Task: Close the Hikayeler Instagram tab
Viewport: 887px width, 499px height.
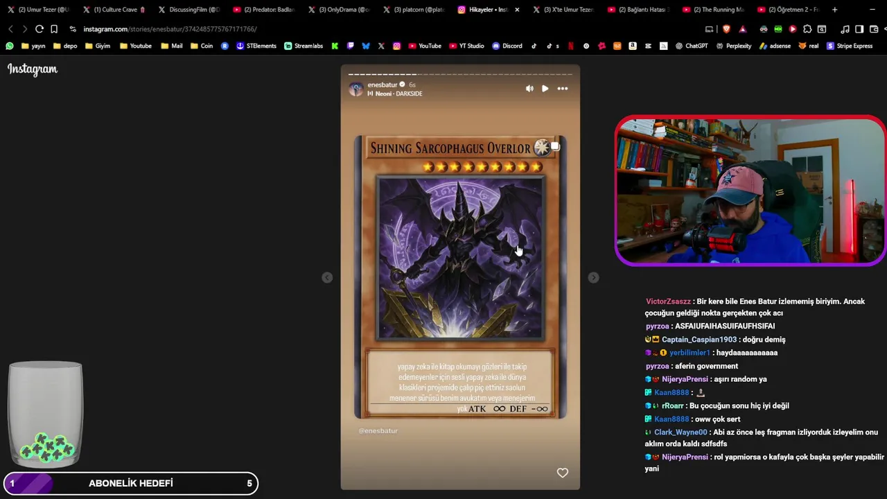Action: 517,10
